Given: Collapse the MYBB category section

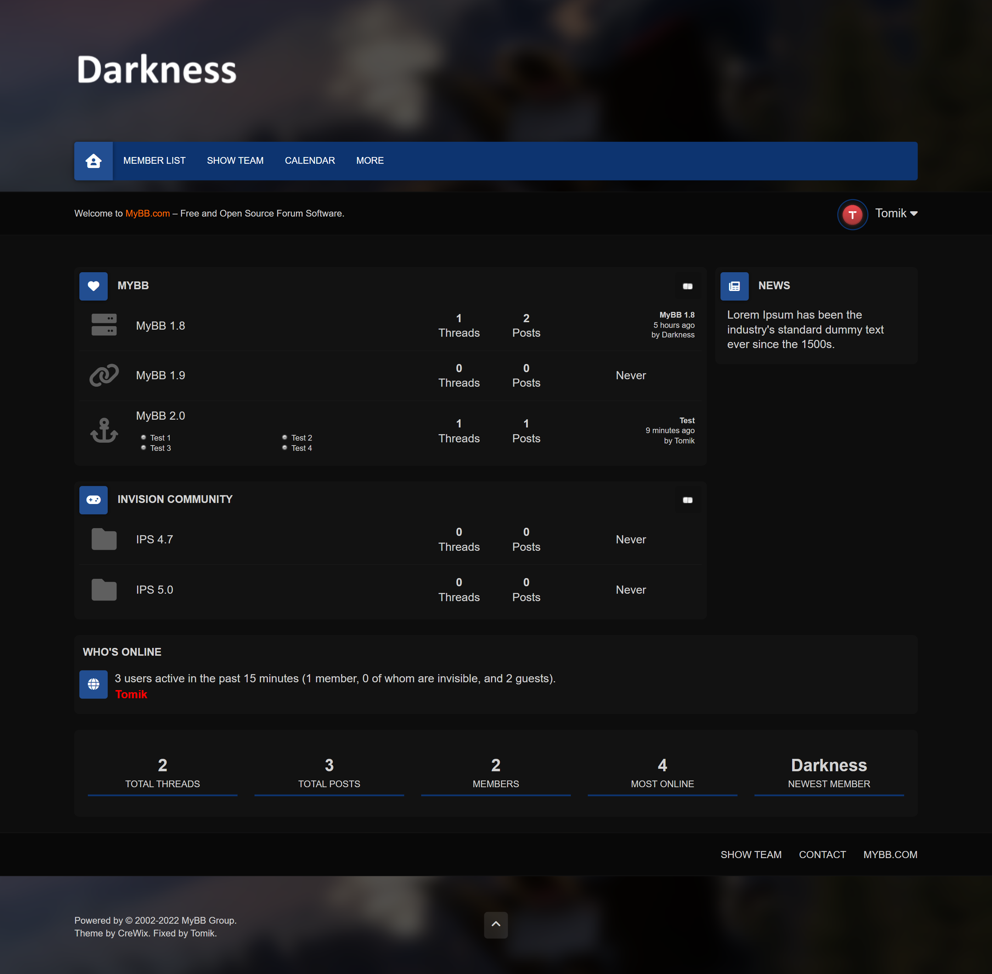Looking at the screenshot, I should click(687, 286).
